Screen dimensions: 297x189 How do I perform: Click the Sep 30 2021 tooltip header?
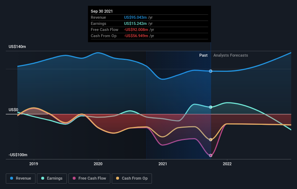[x=102, y=11]
